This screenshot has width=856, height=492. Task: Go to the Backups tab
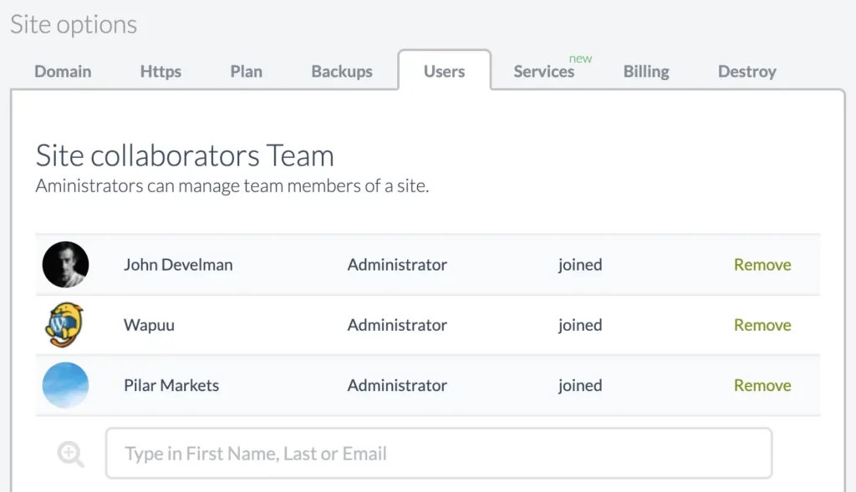[342, 72]
